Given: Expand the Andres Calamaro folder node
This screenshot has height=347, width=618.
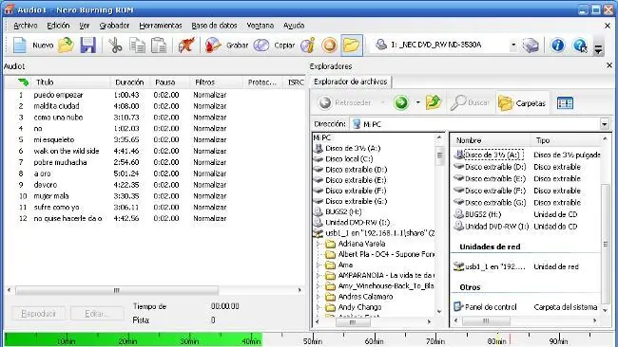Looking at the screenshot, I should pos(319,297).
